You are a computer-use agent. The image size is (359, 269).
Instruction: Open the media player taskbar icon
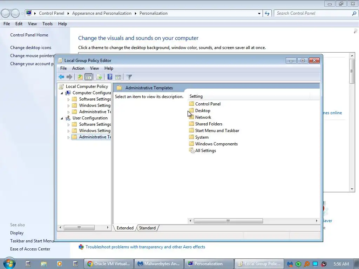(x=59, y=264)
